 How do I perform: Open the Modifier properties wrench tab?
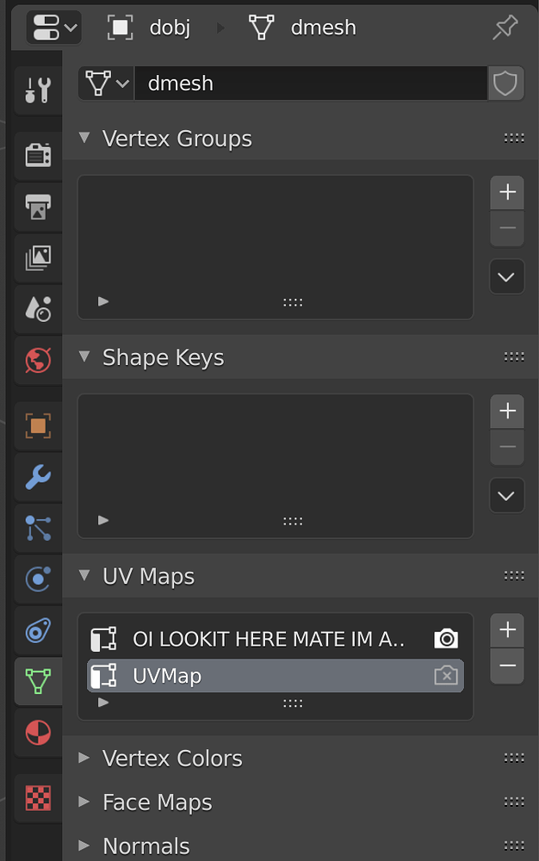click(38, 477)
